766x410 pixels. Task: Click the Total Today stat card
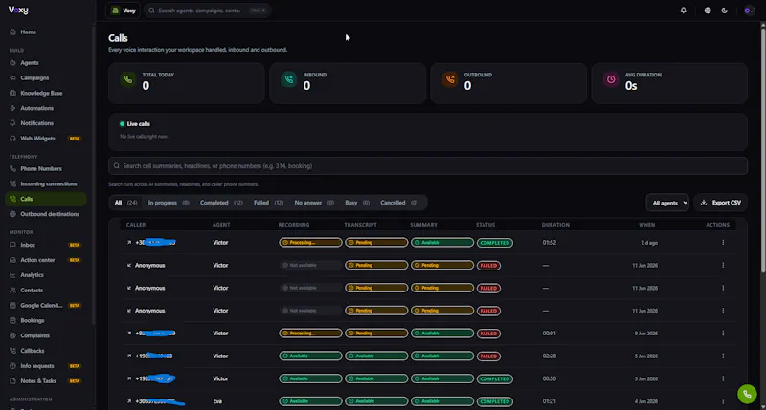click(x=186, y=83)
